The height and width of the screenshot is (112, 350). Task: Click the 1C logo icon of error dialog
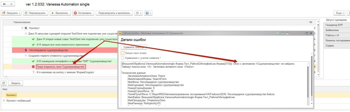click(120, 33)
